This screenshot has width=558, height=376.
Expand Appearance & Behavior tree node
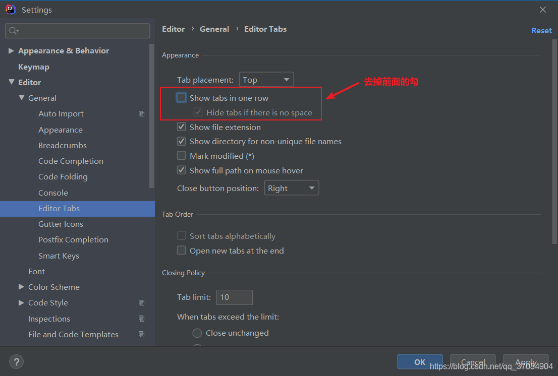(x=11, y=51)
